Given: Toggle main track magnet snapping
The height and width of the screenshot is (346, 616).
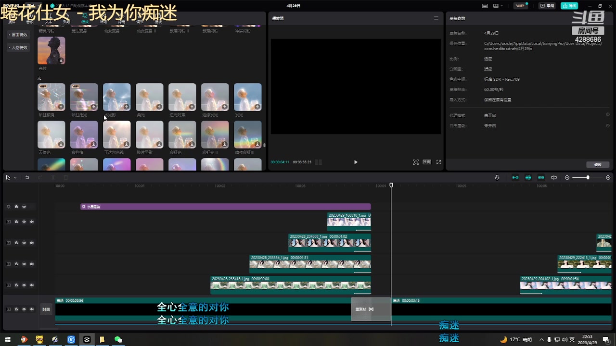Looking at the screenshot, I should click(x=515, y=177).
